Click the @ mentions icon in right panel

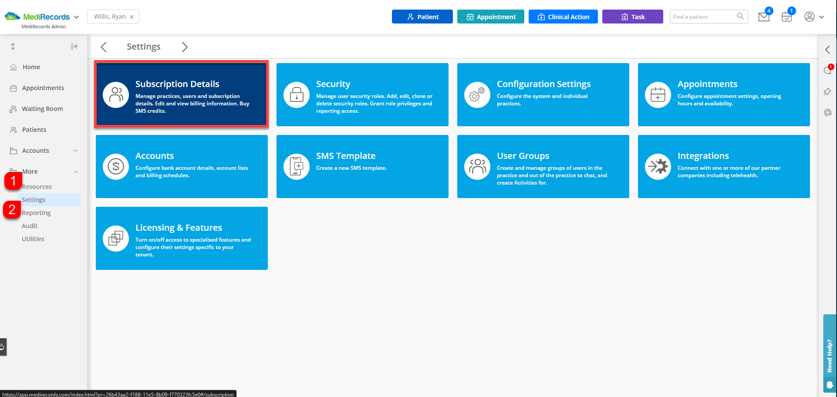point(827,113)
